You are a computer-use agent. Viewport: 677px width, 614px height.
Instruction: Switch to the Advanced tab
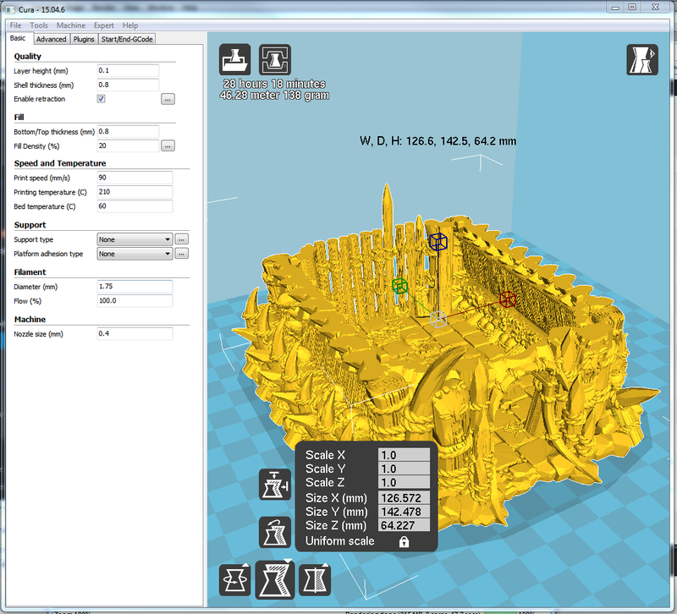pos(52,39)
